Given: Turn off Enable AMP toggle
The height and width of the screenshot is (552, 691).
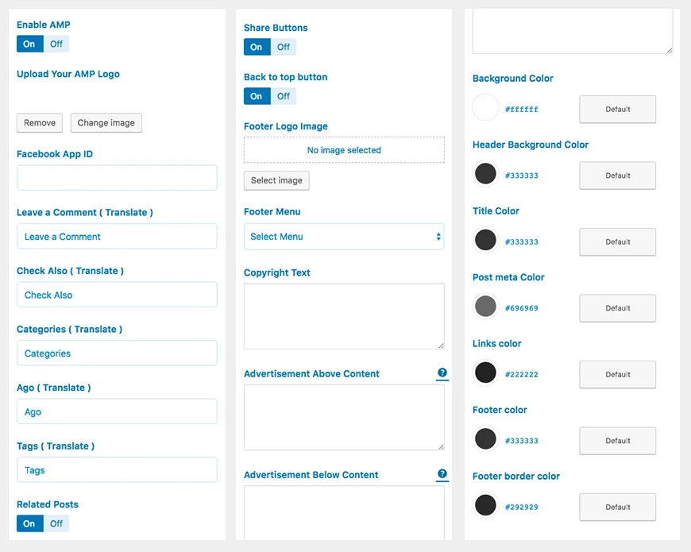Looking at the screenshot, I should tap(56, 44).
